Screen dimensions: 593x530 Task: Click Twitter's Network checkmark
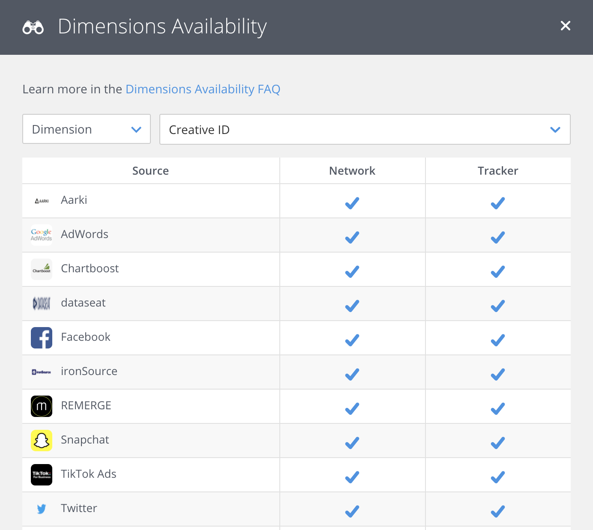[x=352, y=511]
